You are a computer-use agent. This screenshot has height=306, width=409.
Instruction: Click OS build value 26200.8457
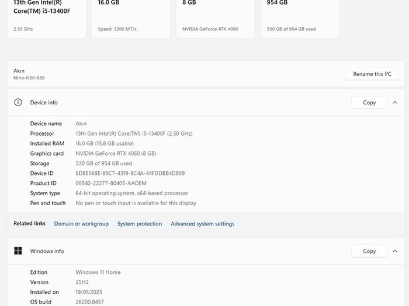pyautogui.click(x=90, y=302)
